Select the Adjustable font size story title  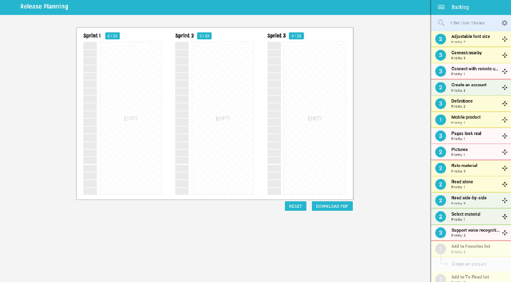point(470,36)
